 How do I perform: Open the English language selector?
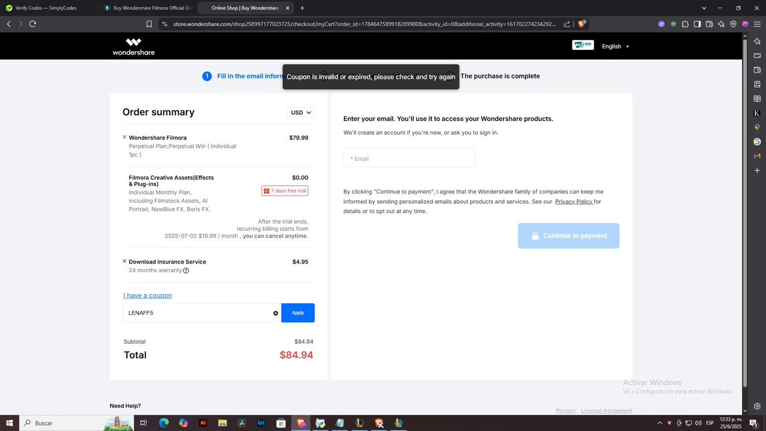click(615, 46)
